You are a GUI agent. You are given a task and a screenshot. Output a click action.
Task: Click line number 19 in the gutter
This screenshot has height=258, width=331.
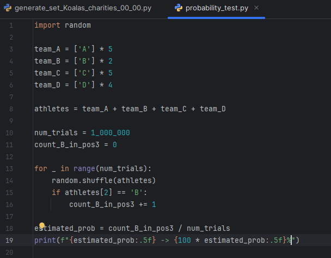click(x=9, y=240)
